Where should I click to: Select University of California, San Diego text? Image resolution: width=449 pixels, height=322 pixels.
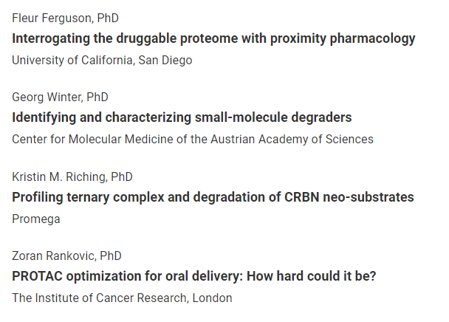102,61
